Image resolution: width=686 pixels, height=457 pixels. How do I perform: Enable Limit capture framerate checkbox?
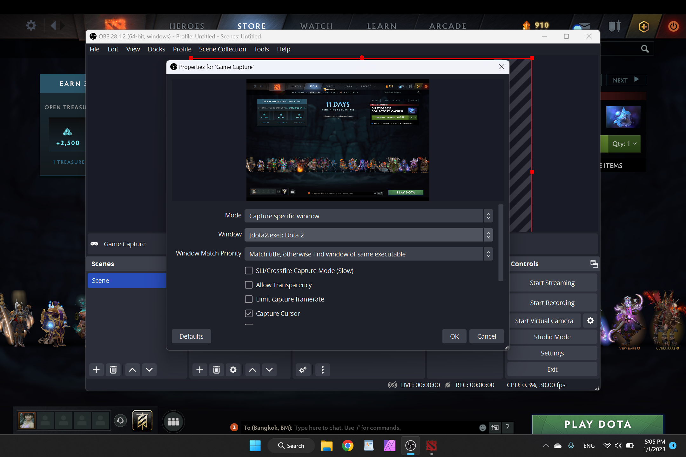(x=249, y=299)
